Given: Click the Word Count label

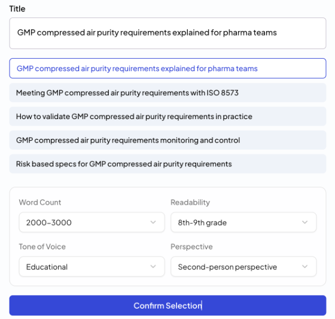Looking at the screenshot, I should pos(40,202).
